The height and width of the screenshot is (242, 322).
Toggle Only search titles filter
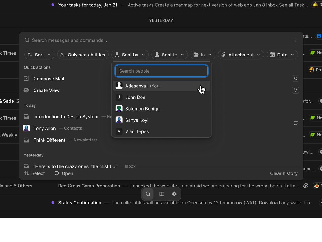(x=83, y=55)
